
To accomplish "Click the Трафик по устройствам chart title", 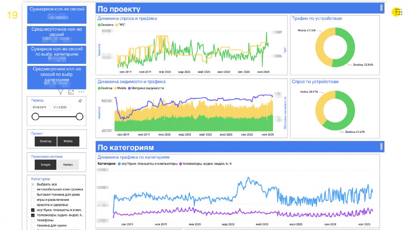I will 317,18.
